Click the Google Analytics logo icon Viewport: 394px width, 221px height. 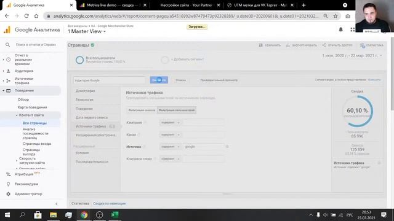[x=7, y=30]
